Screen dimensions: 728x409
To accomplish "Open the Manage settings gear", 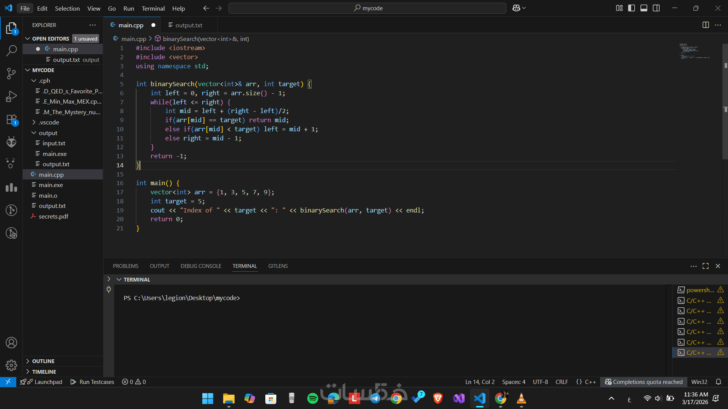I will (x=11, y=365).
